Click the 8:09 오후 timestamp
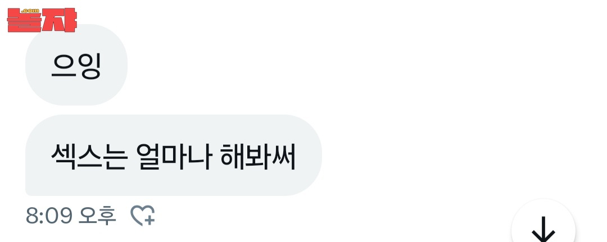Viewport: 607px width, 242px height. click(x=71, y=216)
